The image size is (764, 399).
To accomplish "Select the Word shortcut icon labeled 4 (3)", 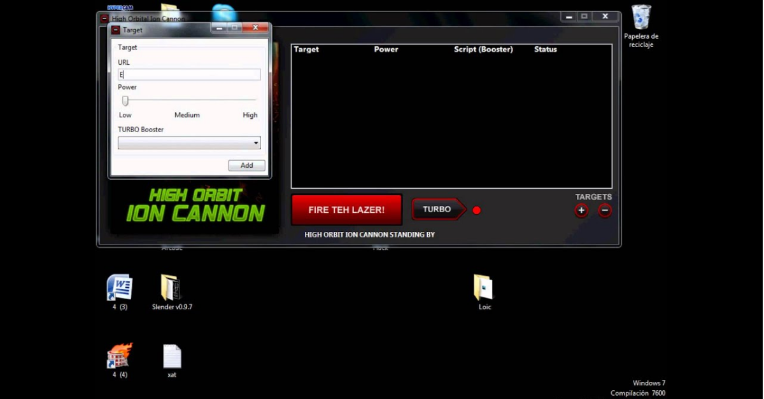I will tap(119, 292).
